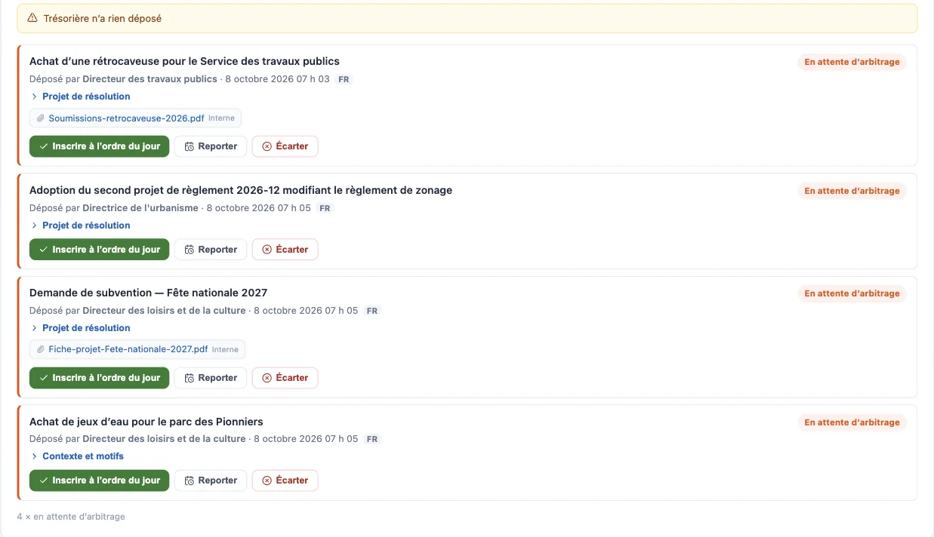Click the title Demande de subvention — Fête nationale 2027
Viewport: 934px width, 537px height.
click(148, 293)
